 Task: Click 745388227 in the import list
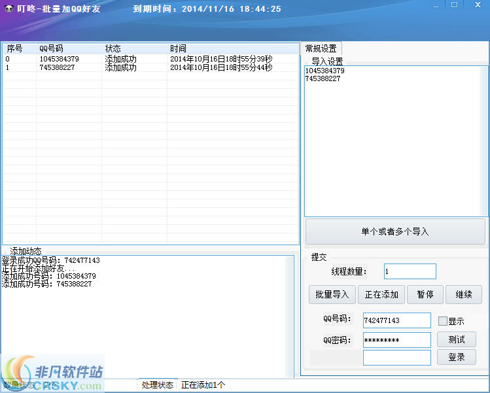[x=323, y=78]
